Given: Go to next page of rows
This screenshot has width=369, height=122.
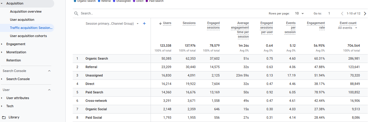Looking at the screenshot, I should (x=365, y=14).
